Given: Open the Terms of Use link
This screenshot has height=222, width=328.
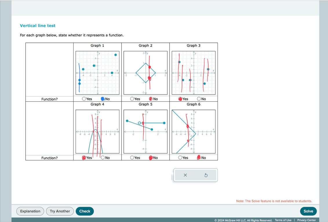Looking at the screenshot, I should point(283,220).
